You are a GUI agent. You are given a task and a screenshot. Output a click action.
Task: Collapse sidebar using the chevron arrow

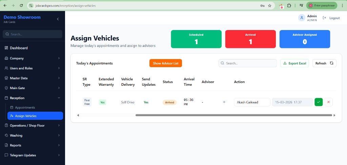pyautogui.click(x=58, y=19)
